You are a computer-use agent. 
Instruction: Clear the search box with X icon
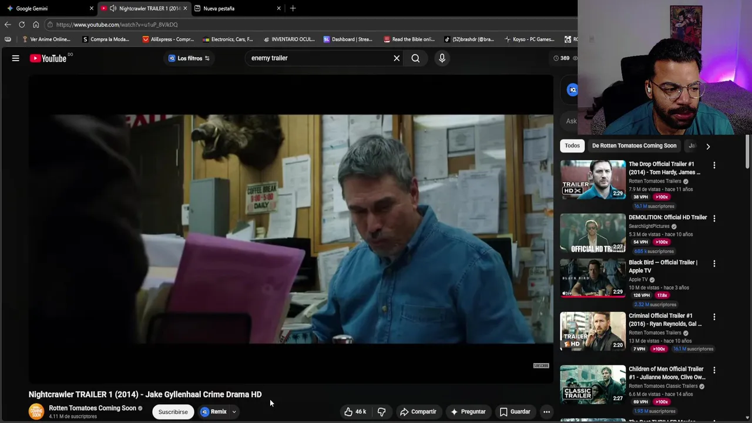click(397, 58)
